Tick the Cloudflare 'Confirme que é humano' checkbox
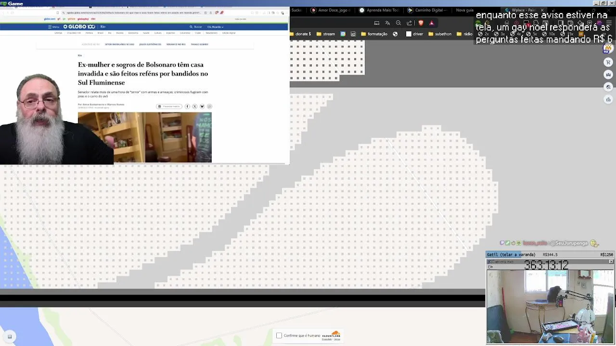 [279, 335]
